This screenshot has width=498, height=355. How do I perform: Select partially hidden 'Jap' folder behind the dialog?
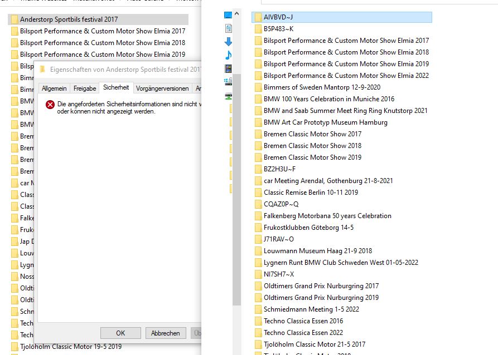pyautogui.click(x=21, y=241)
